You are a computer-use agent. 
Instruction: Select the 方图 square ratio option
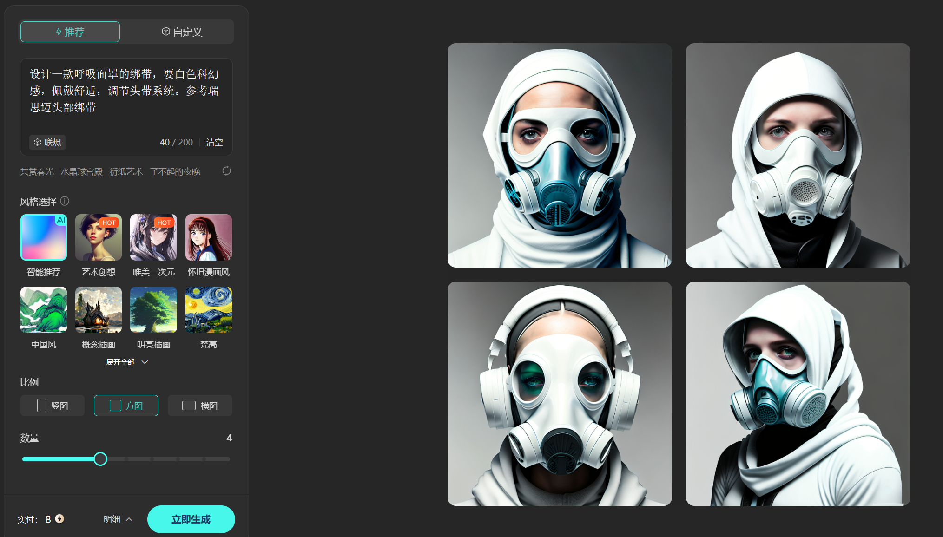coord(126,406)
